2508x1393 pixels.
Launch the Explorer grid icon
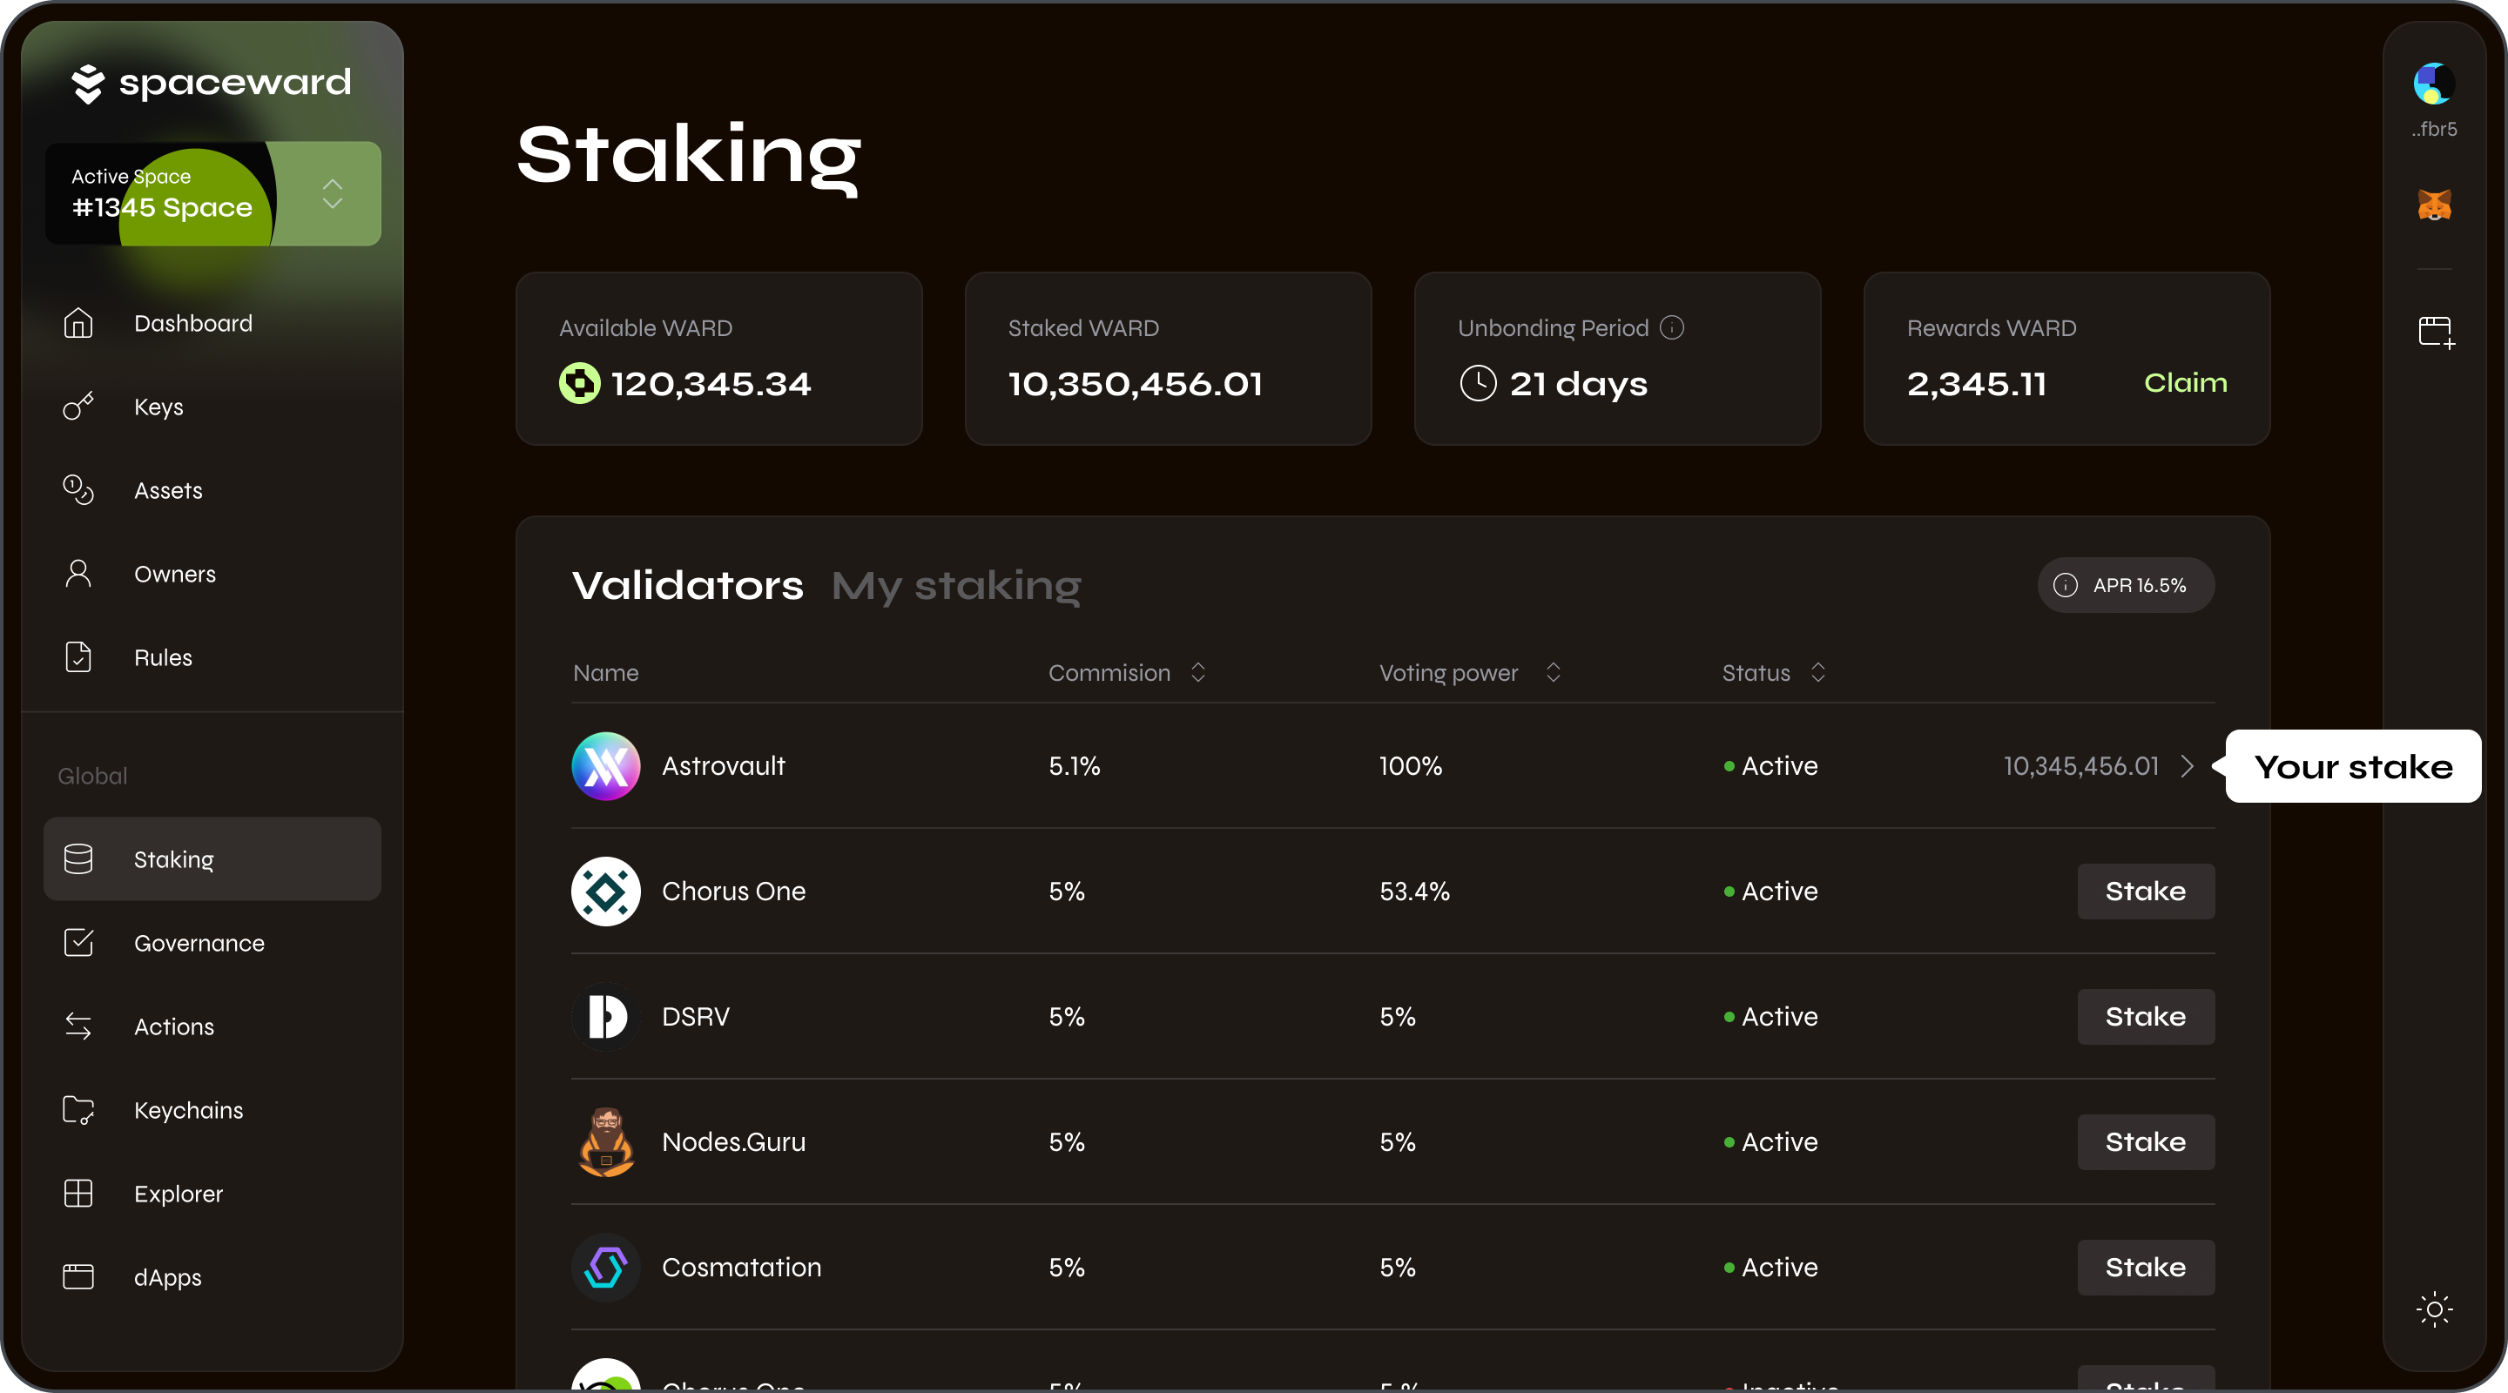(78, 1194)
